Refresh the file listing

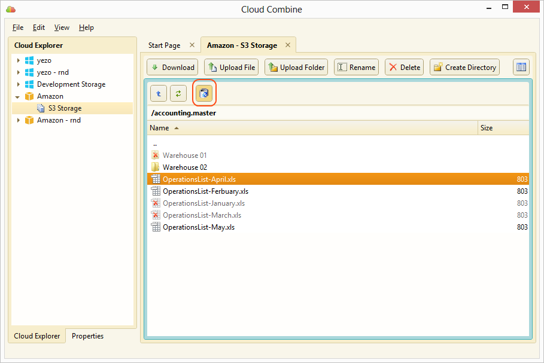(x=178, y=94)
